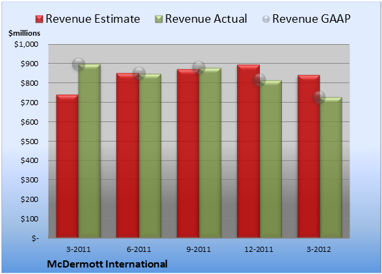
Task: Click the '$200' axis value
Action: [29, 199]
